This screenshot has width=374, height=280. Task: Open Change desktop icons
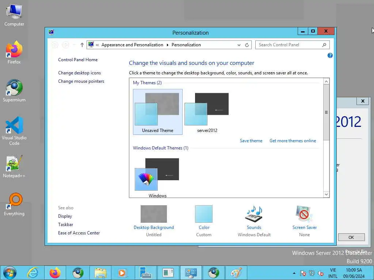click(x=79, y=73)
